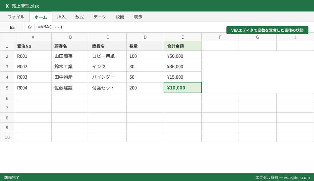Screen dimensions: 314x181
Task: Select row 5 header
Action: coord(7,88)
